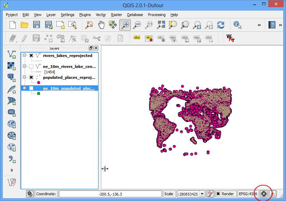The image size is (286, 201).
Task: Open the Raster menu
Action: pos(117,15)
